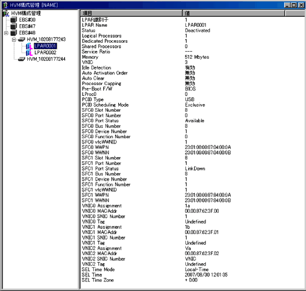Click the VNIC2 SNIC Number label
306x291 pixels.
pos(103,259)
